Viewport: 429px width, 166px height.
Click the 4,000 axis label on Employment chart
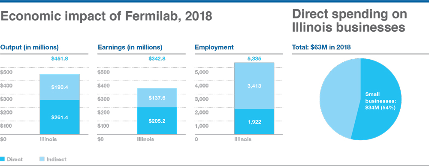pyautogui.click(x=202, y=86)
